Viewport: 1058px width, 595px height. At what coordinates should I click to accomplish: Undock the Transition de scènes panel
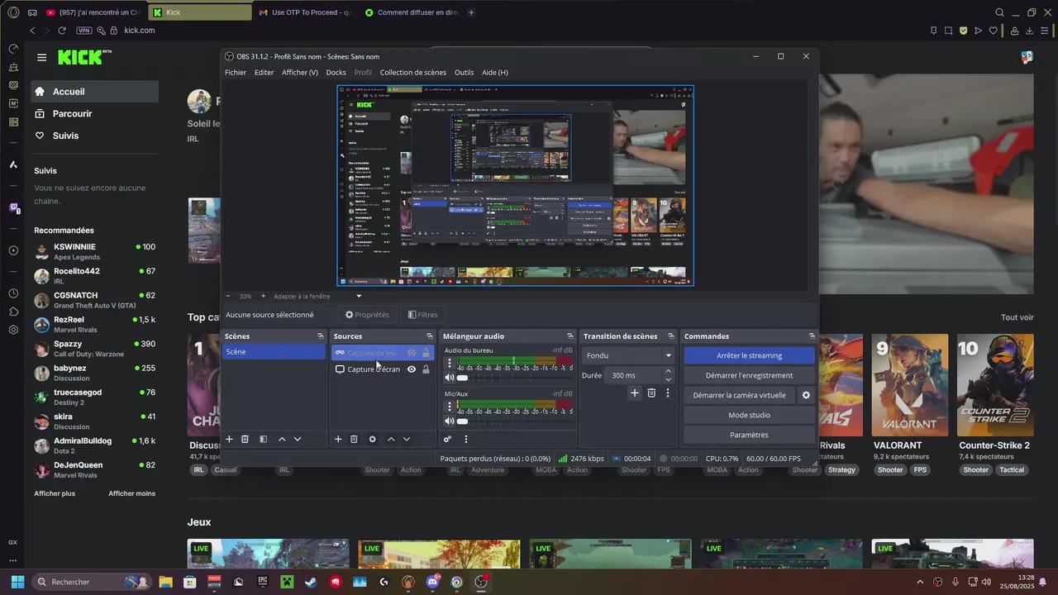(670, 336)
